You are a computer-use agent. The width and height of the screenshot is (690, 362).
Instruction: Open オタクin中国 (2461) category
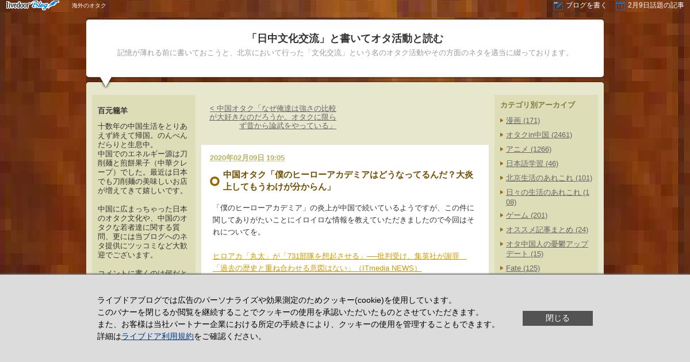[x=539, y=135]
